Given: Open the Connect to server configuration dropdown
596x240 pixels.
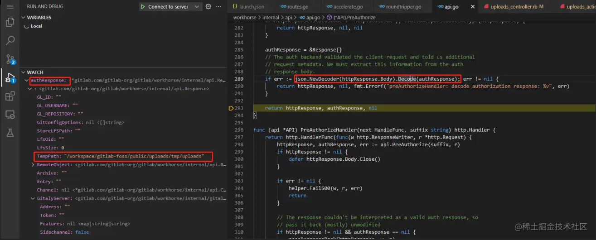Looking at the screenshot, I should (x=197, y=7).
